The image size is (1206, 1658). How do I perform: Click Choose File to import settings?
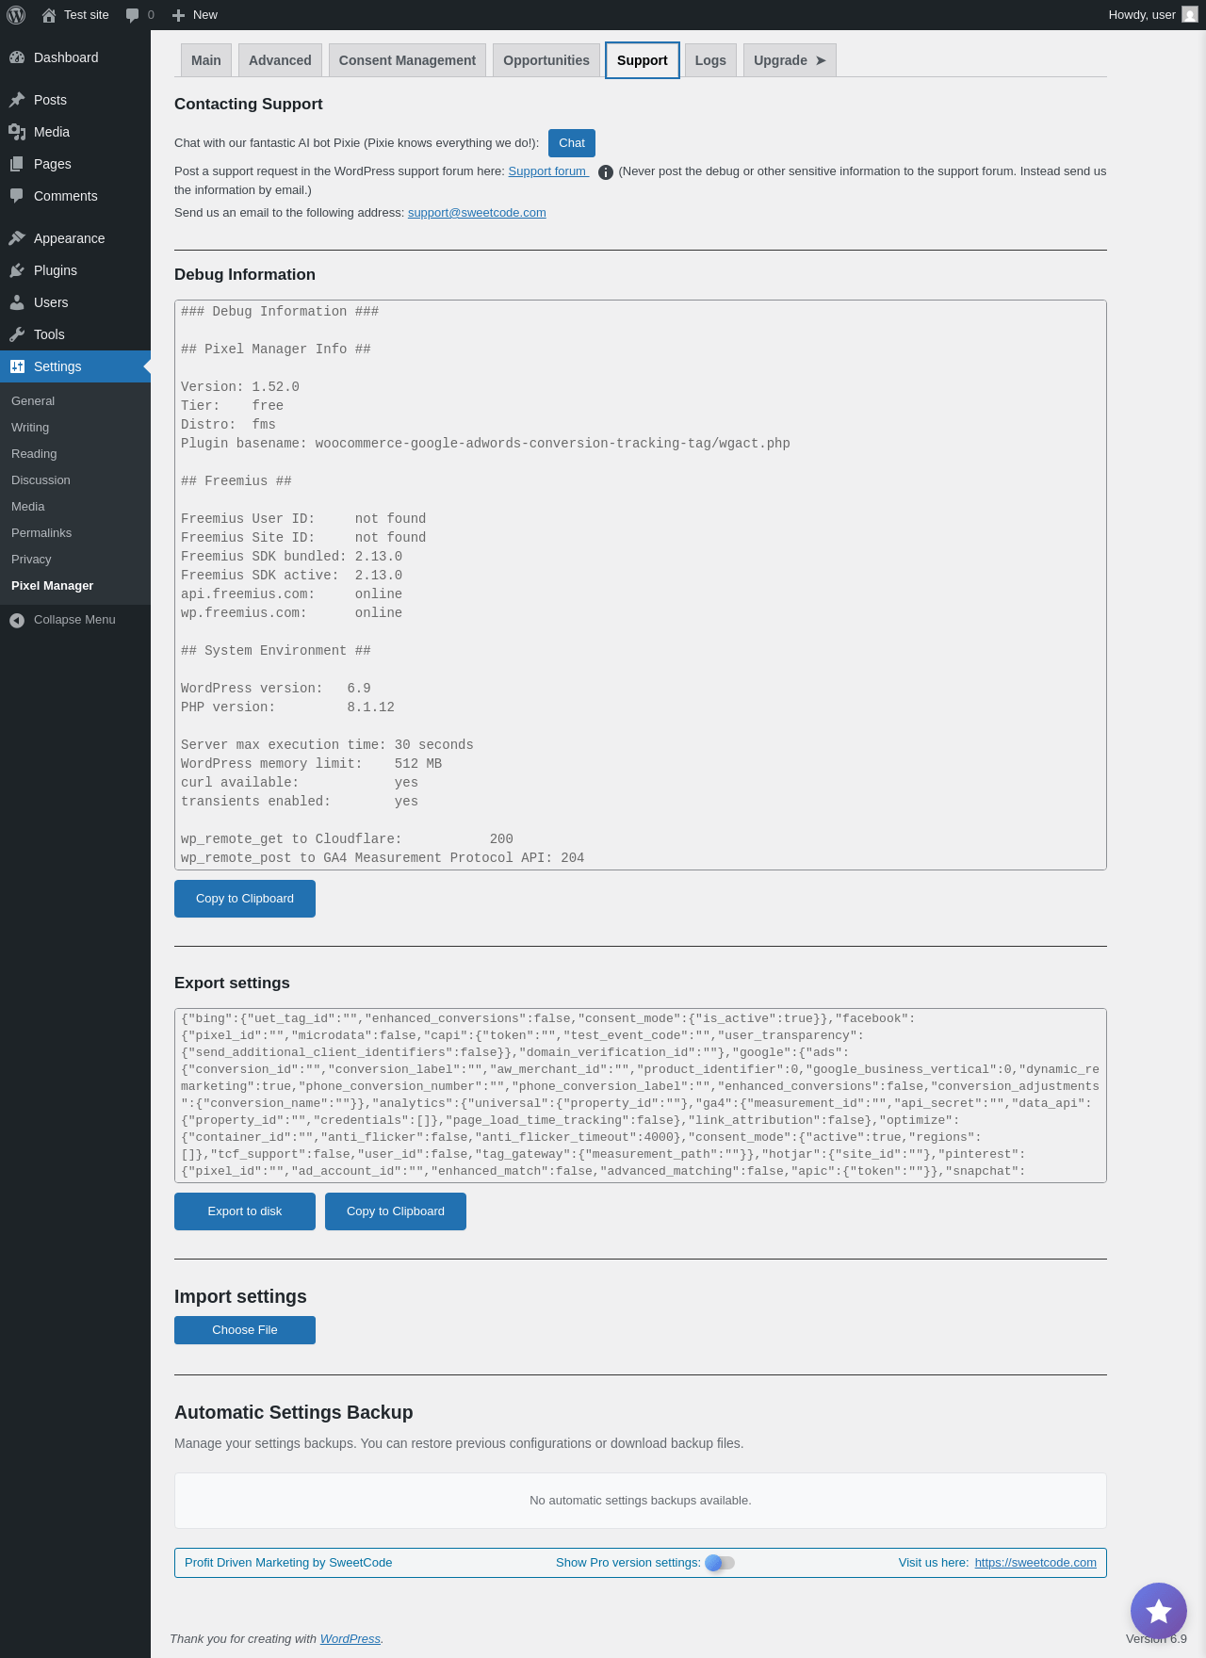245,1330
